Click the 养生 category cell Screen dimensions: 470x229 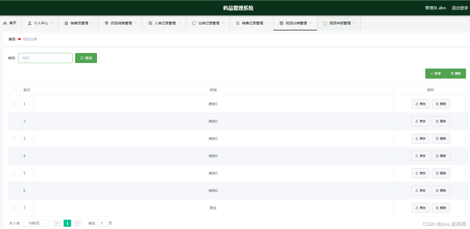213,208
